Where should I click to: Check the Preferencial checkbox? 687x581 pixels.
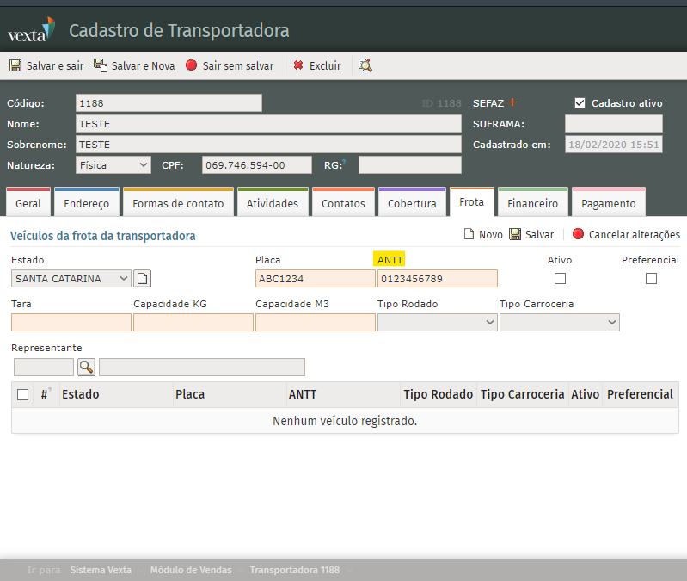coord(651,278)
